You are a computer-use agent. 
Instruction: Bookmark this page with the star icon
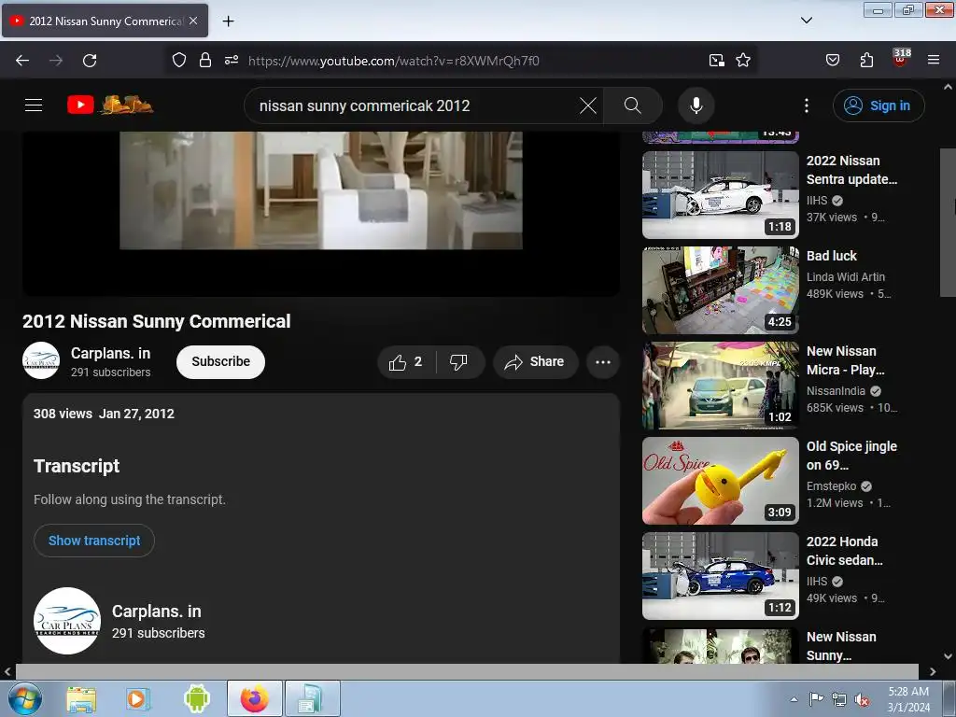743,61
